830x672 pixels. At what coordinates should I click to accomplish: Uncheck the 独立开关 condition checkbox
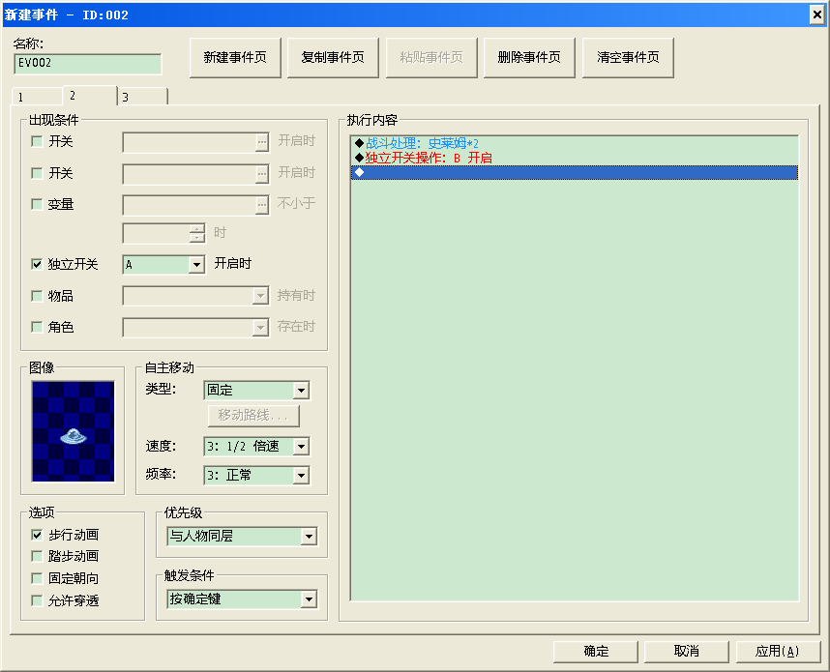(37, 264)
